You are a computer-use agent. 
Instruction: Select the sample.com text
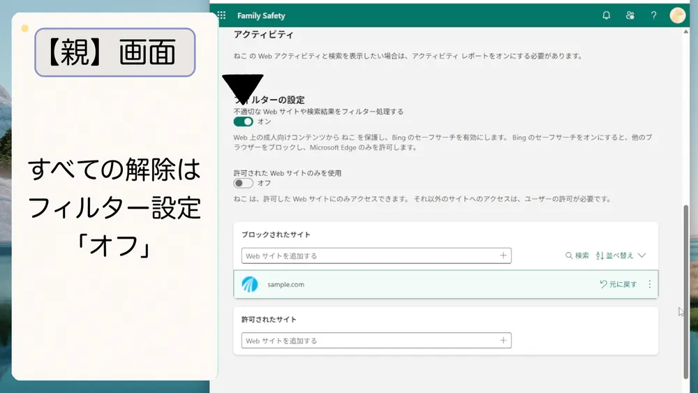(x=285, y=284)
